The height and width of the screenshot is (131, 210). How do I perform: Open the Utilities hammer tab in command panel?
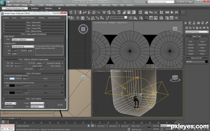206,23
